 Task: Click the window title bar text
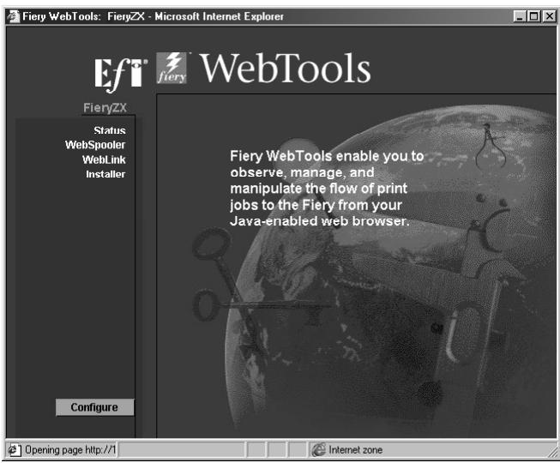153,16
